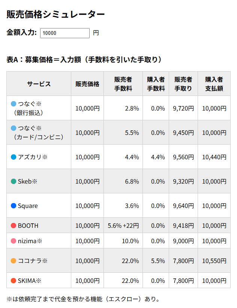Select the 販売者手数料 column header
The height and width of the screenshot is (308, 237).
click(123, 84)
